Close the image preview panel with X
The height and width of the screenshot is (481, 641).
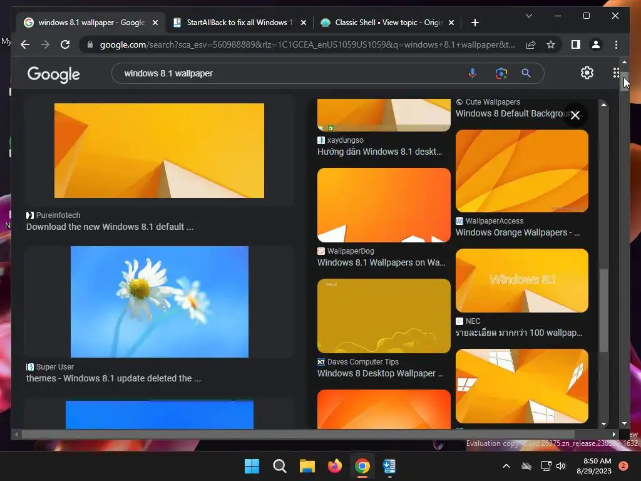[x=575, y=115]
